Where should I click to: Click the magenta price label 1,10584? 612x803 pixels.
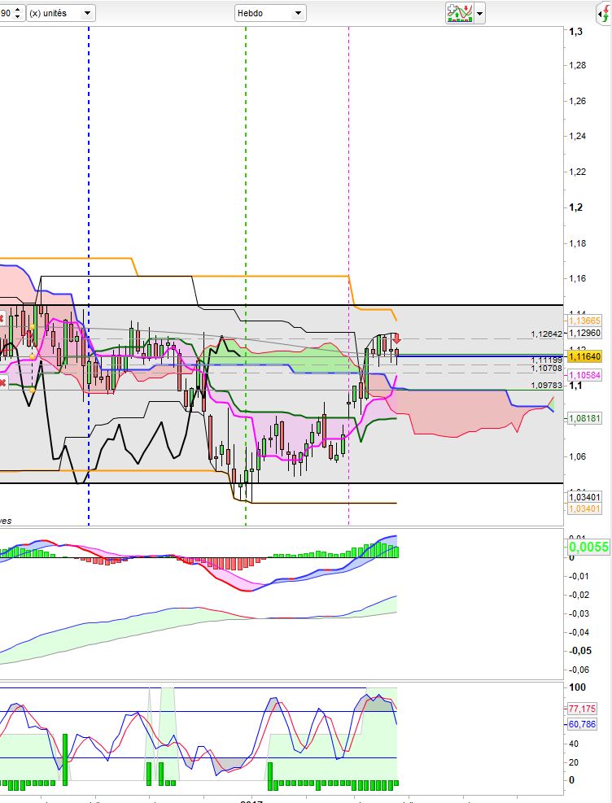[584, 375]
